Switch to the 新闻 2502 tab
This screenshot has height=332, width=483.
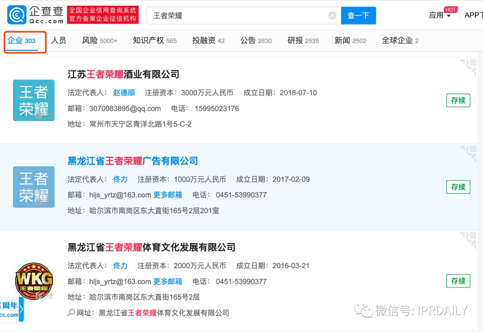[350, 40]
